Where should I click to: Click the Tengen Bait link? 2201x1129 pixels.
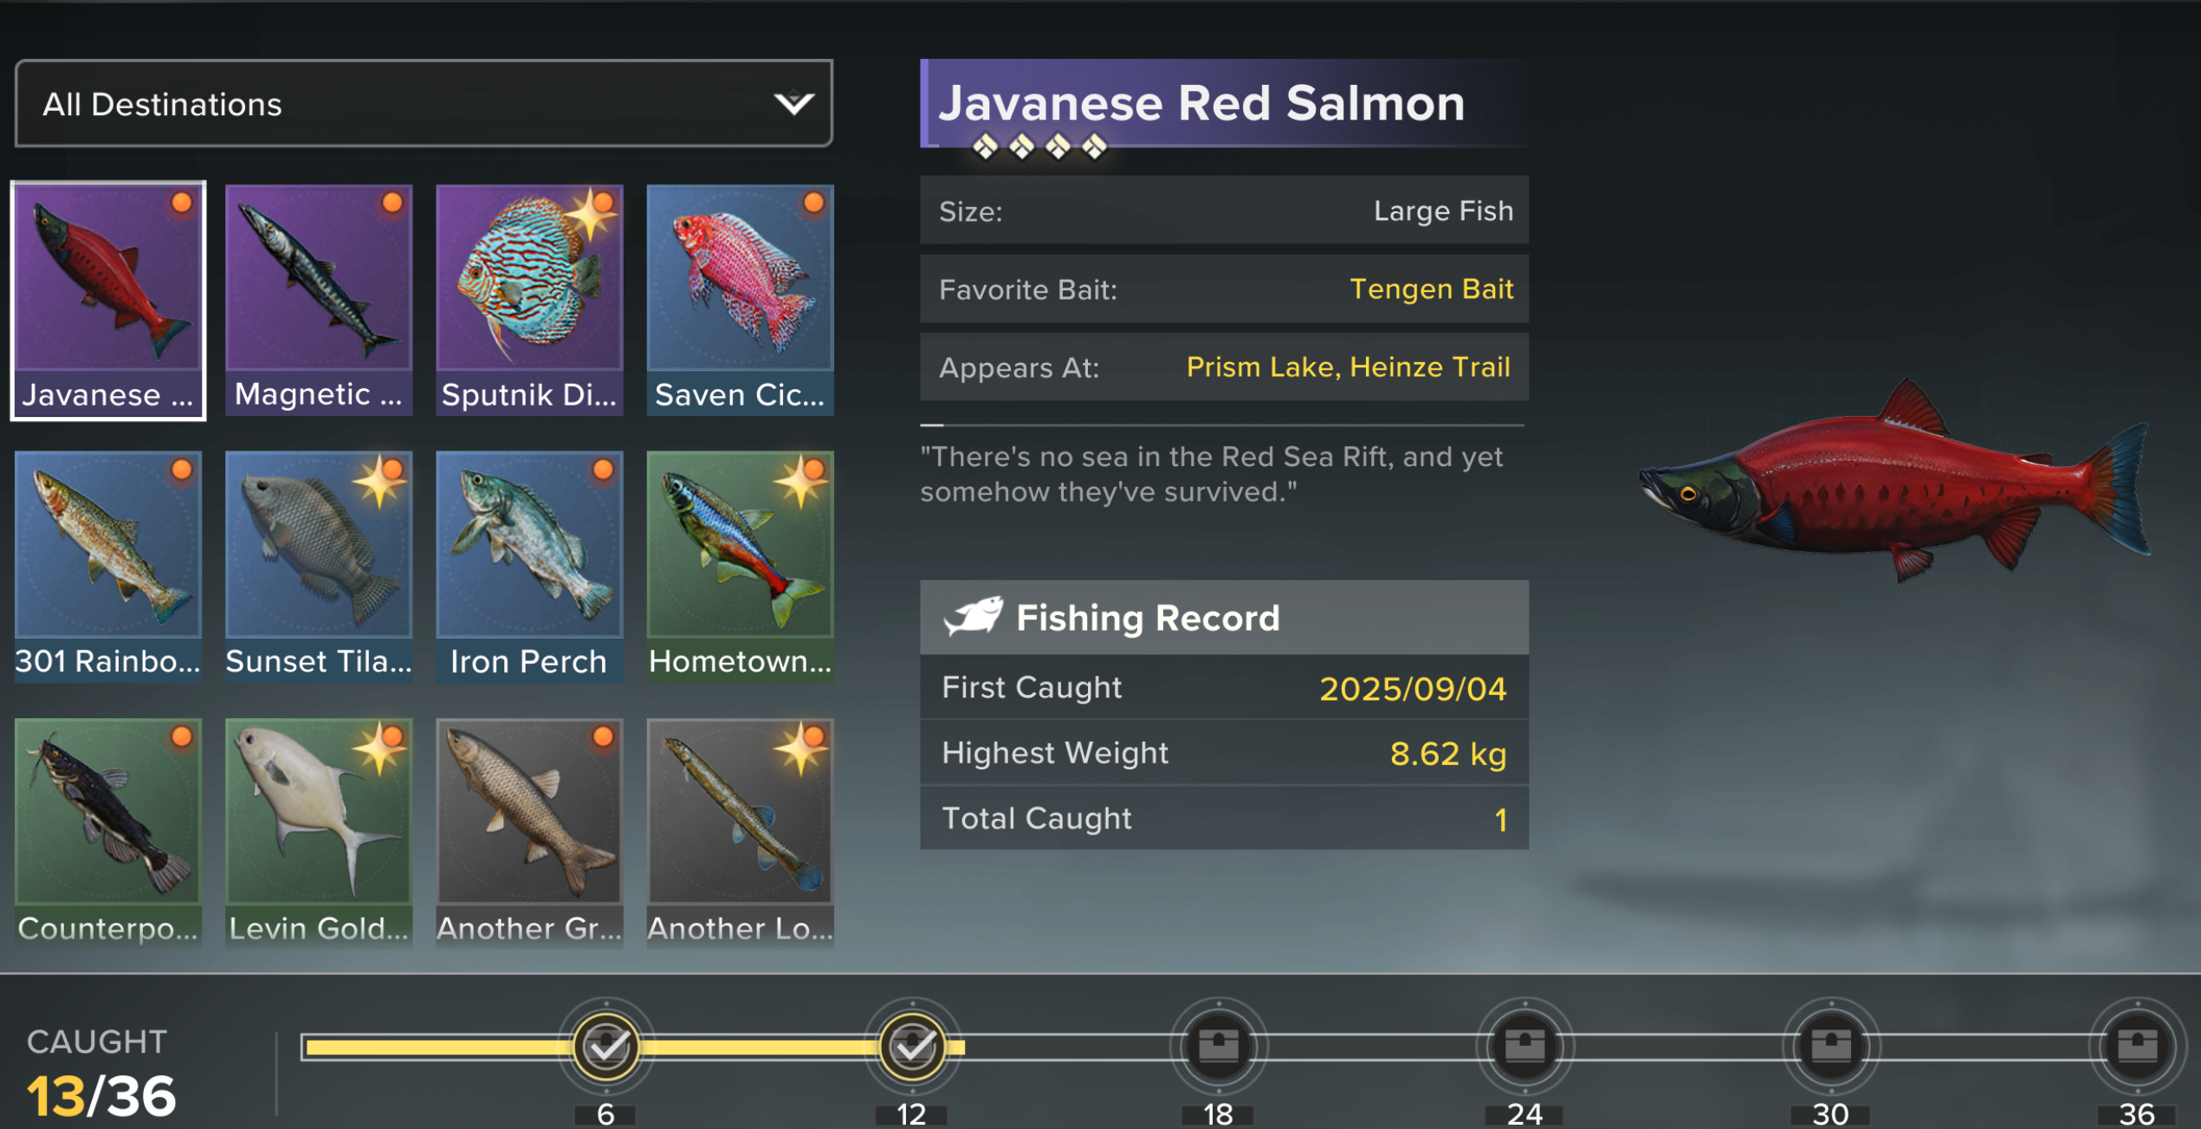coord(1431,289)
